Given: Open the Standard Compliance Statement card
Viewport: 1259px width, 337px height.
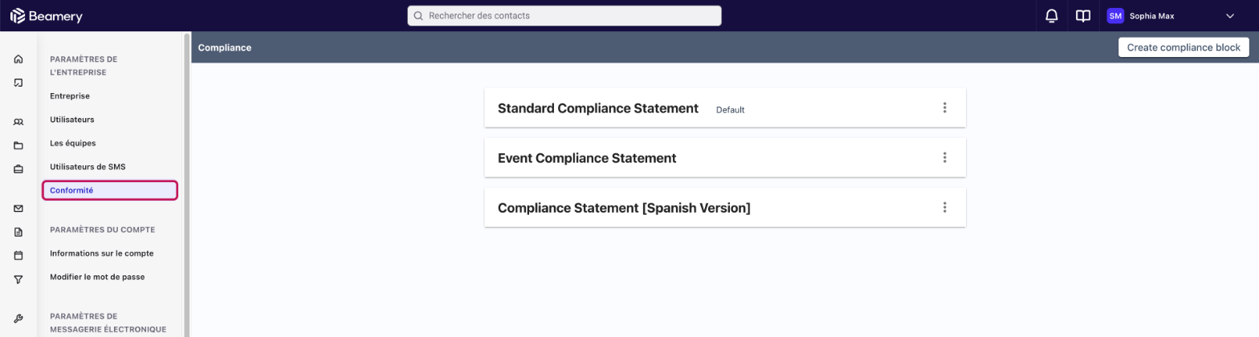Looking at the screenshot, I should pyautogui.click(x=725, y=108).
